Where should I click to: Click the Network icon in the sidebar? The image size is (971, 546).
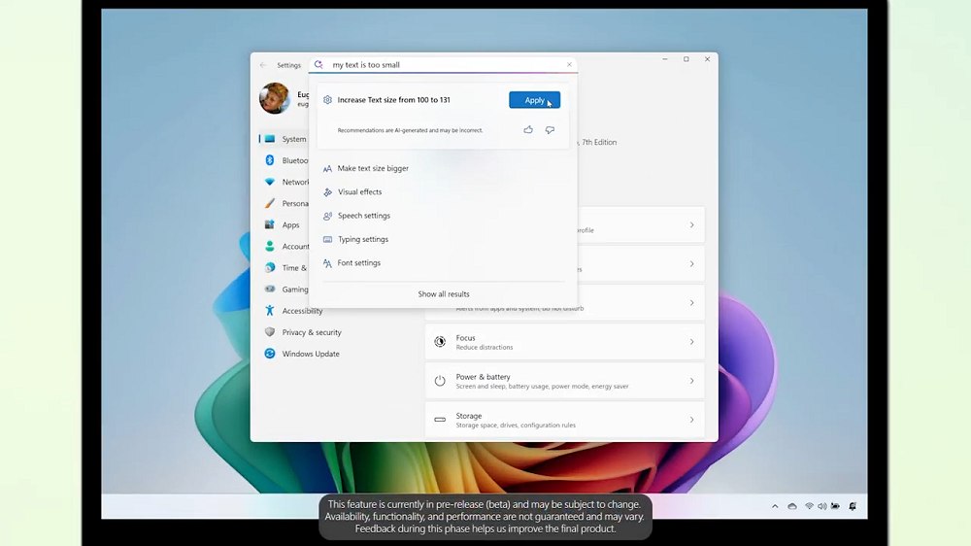269,182
